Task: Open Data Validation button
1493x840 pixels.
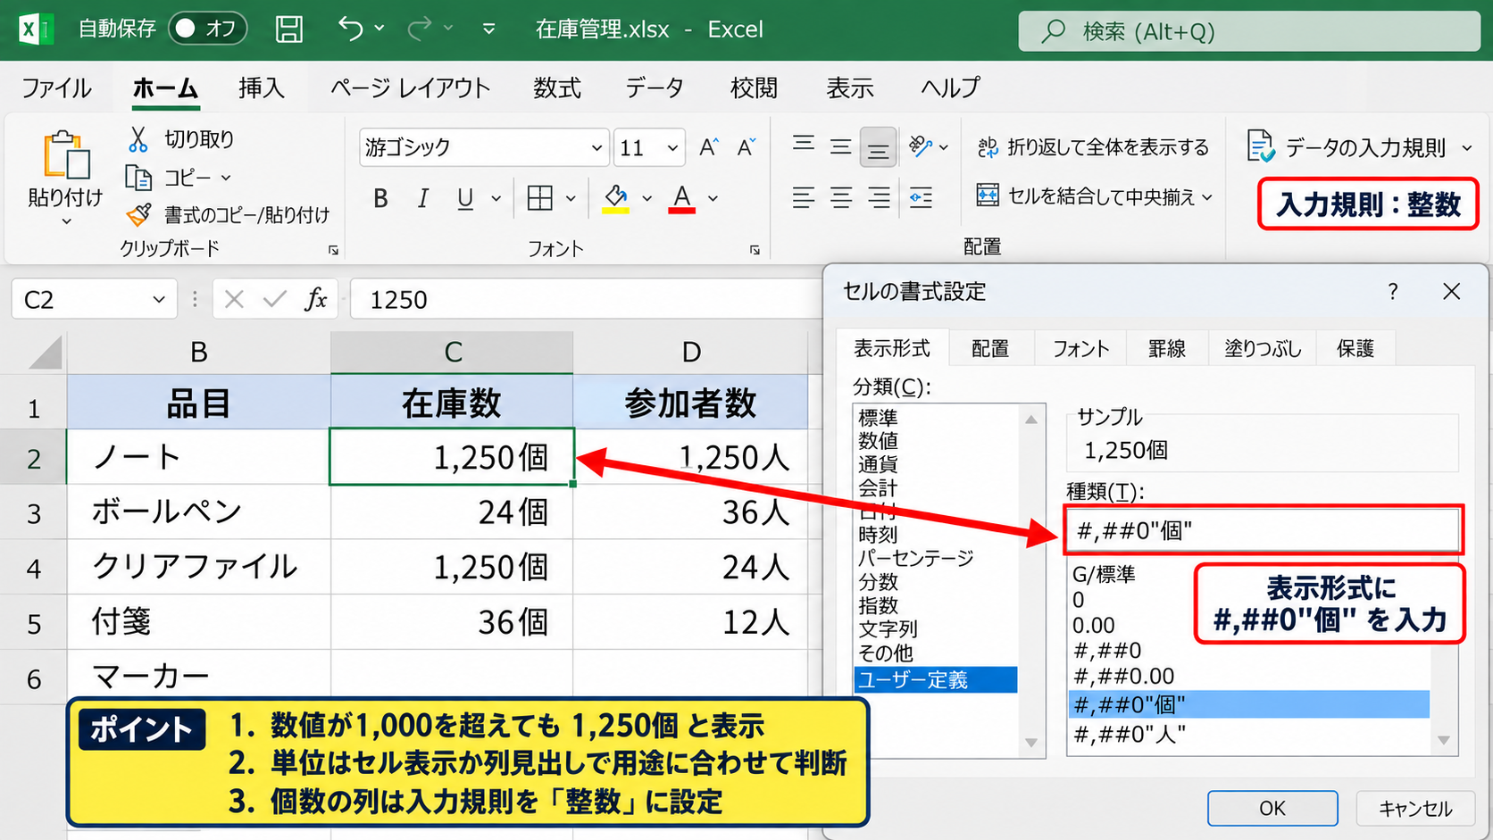Action: [x=1359, y=147]
